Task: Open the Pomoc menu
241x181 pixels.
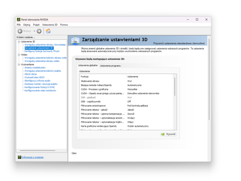Action: 64,25
